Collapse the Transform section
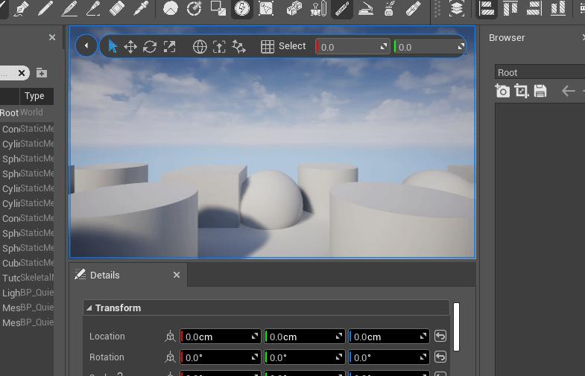585x376 pixels. (89, 308)
